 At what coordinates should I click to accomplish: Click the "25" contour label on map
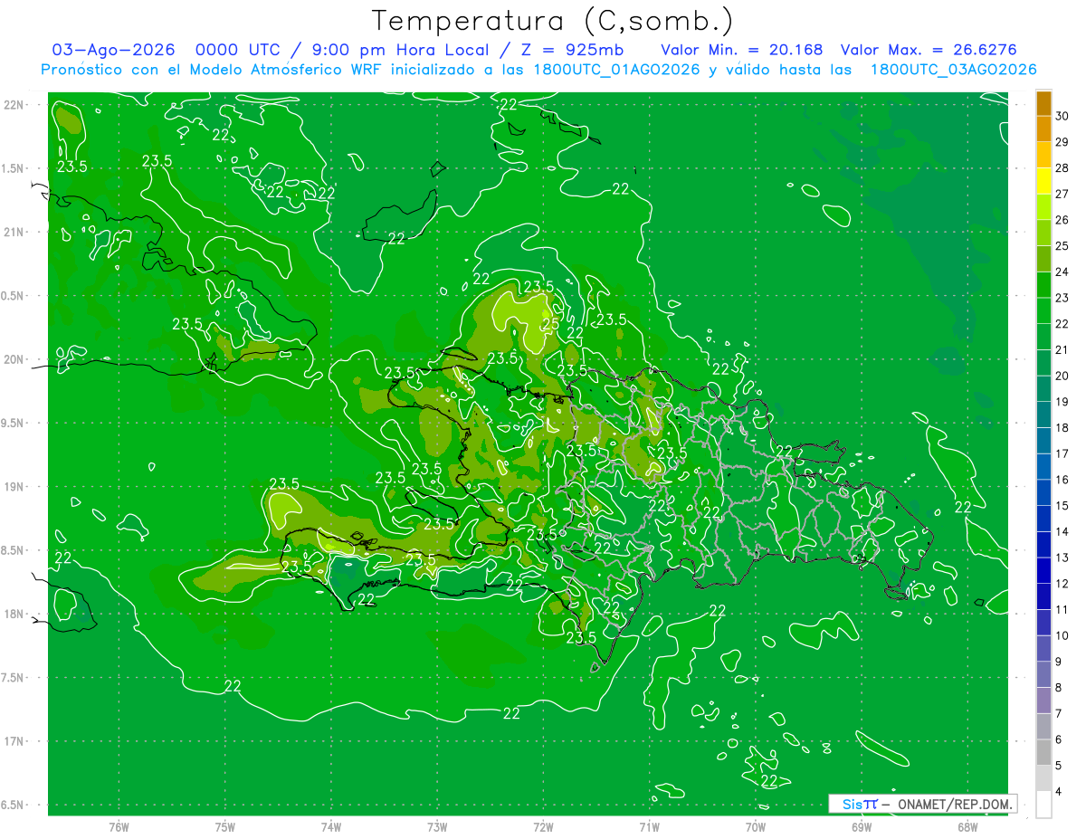(549, 323)
